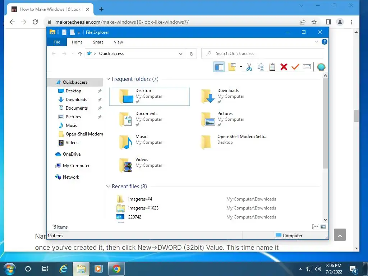The height and width of the screenshot is (276, 368).
Task: Select Open-Shell Modern in navigation pane
Action: (84, 134)
